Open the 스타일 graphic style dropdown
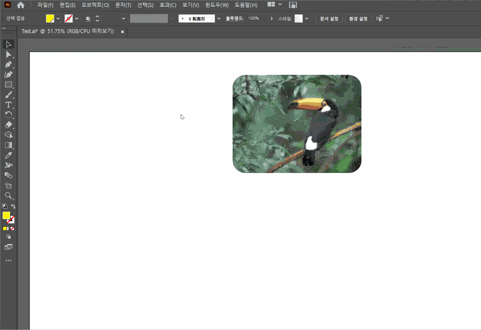Viewport: 481px width, 330px height. pyautogui.click(x=307, y=19)
